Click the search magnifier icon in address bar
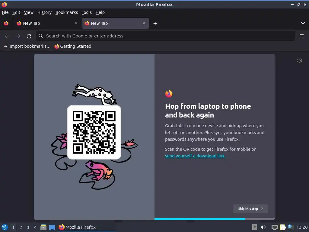Viewport: 309px width, 232px height. [x=41, y=36]
